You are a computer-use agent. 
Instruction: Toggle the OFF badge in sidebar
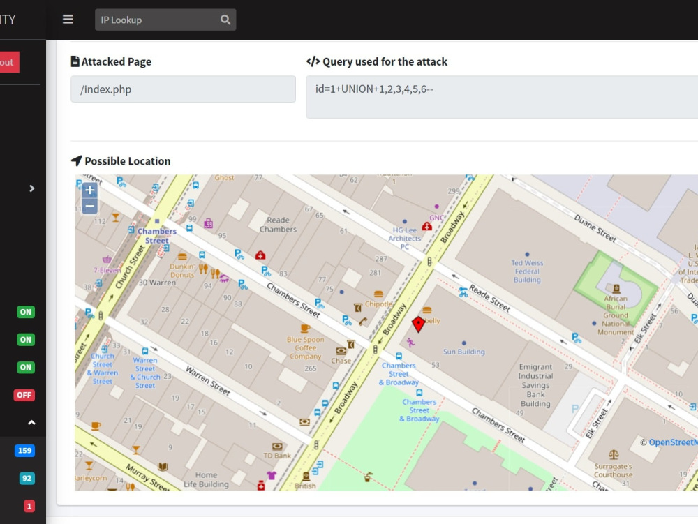24,394
